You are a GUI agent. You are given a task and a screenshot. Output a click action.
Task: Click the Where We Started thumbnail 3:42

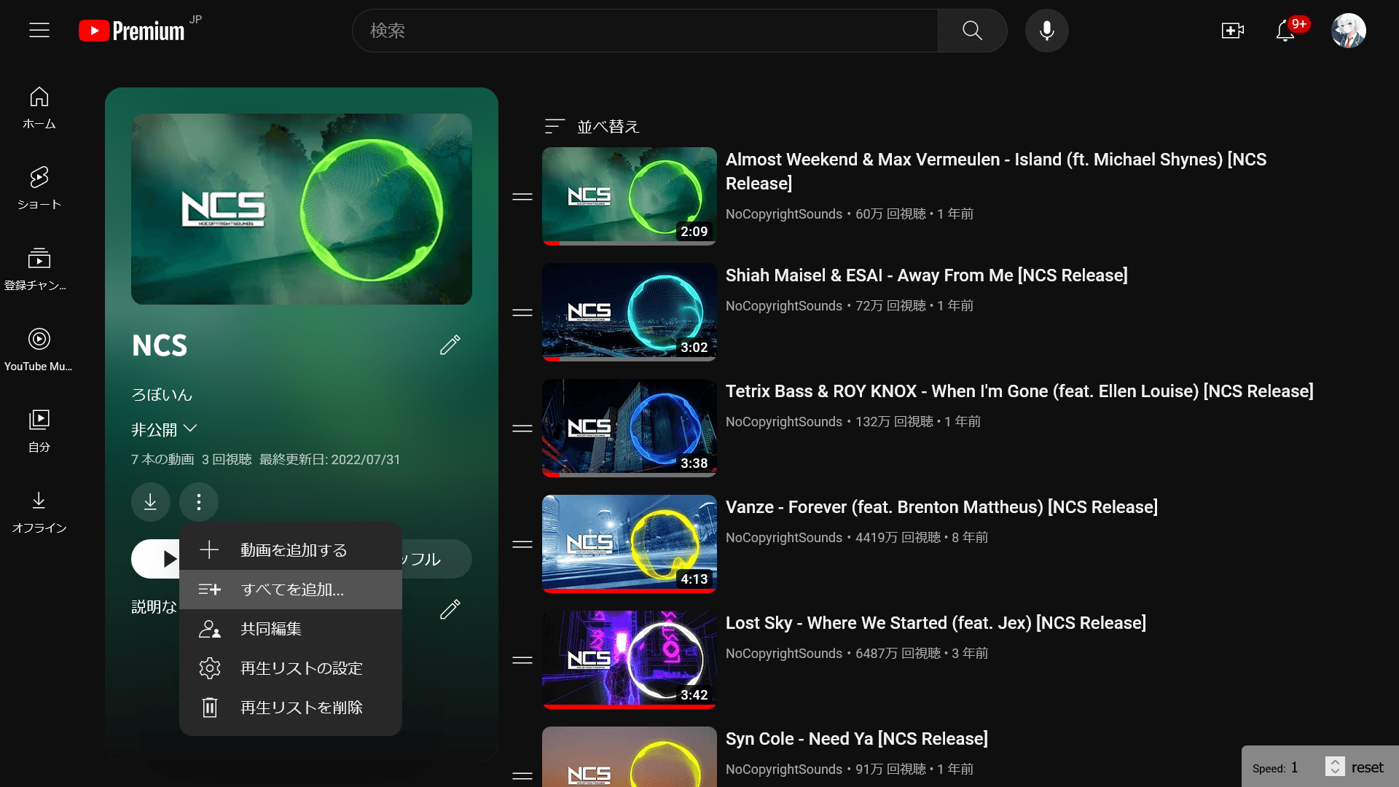[x=630, y=660]
